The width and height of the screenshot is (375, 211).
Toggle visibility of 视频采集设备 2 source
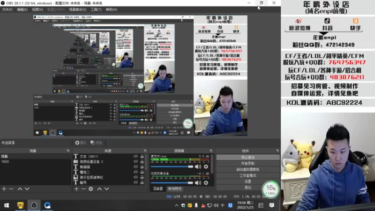click(135, 161)
